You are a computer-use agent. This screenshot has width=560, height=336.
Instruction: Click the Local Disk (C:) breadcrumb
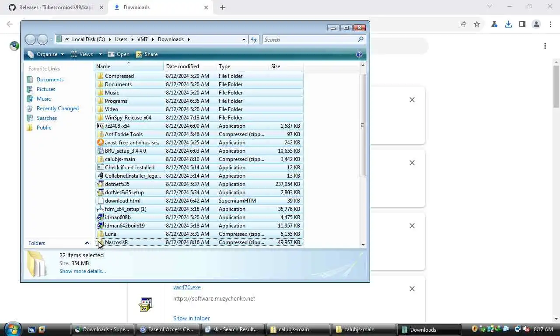(88, 39)
